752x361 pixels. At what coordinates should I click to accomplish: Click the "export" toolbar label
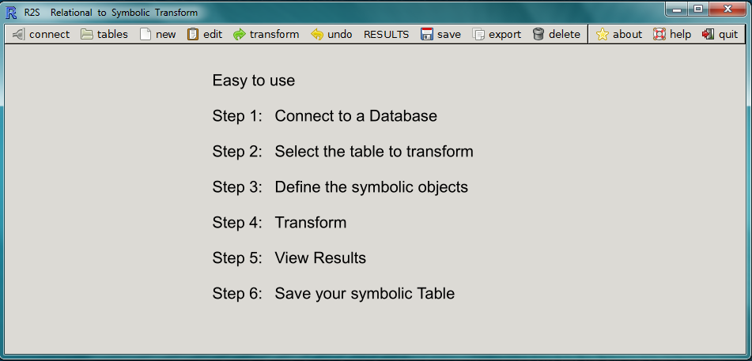[x=505, y=34]
